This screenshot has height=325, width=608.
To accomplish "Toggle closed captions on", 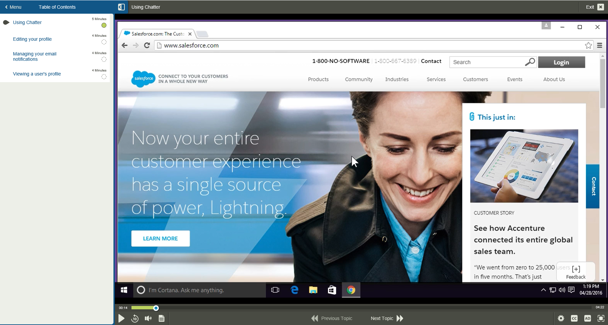I will (574, 318).
